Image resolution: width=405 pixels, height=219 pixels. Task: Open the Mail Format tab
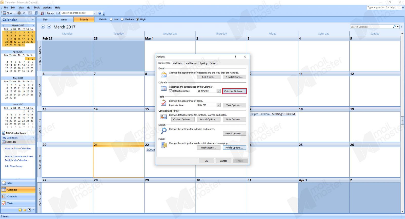click(x=191, y=63)
